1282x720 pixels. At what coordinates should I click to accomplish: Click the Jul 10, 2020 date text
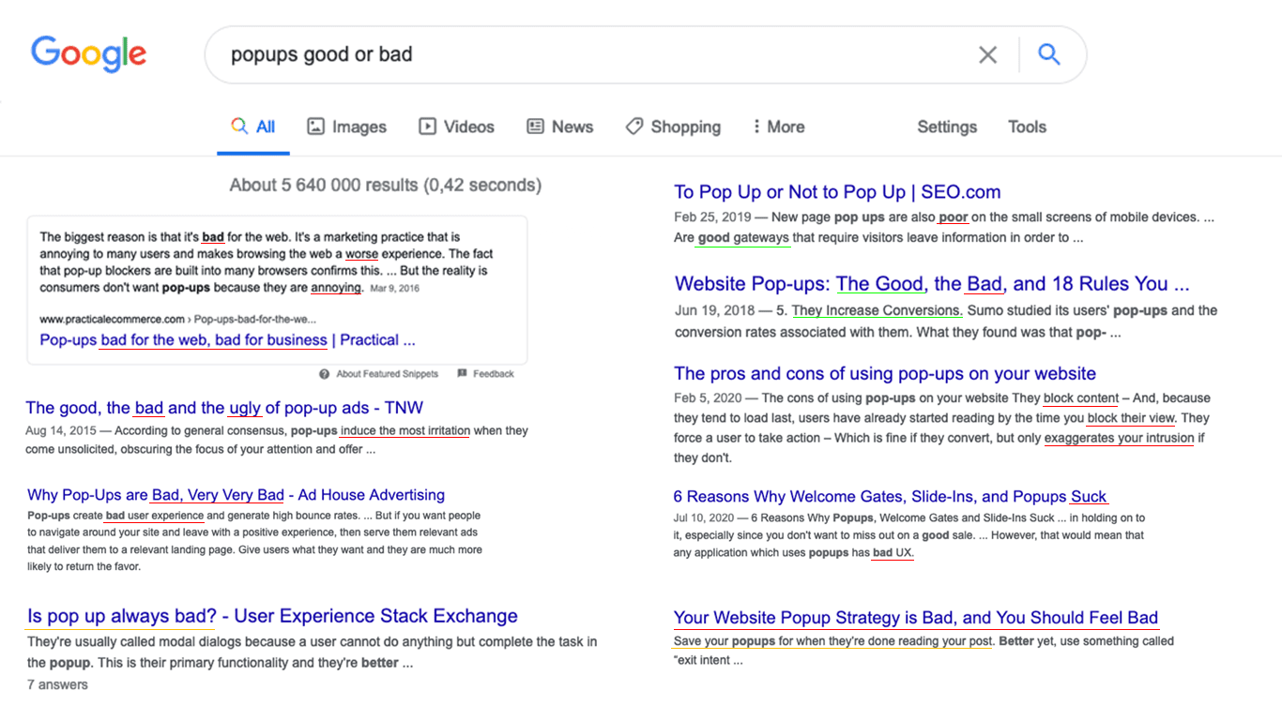click(x=704, y=517)
